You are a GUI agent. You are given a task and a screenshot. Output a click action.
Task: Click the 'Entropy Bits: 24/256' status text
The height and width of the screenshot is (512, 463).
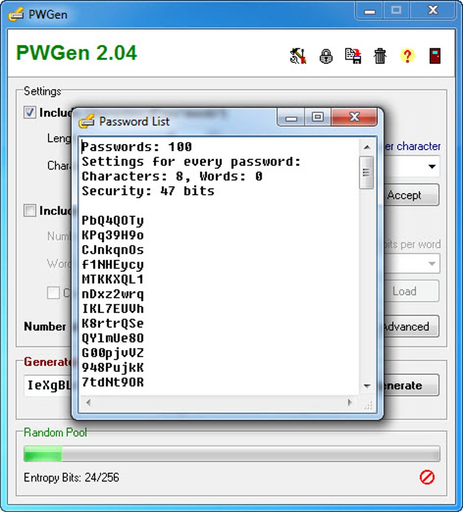[72, 478]
